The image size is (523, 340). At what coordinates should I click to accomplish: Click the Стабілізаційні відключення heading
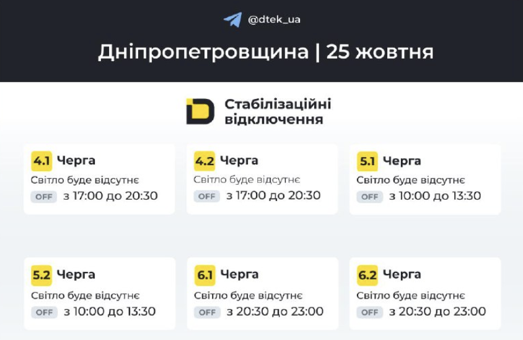point(277,111)
